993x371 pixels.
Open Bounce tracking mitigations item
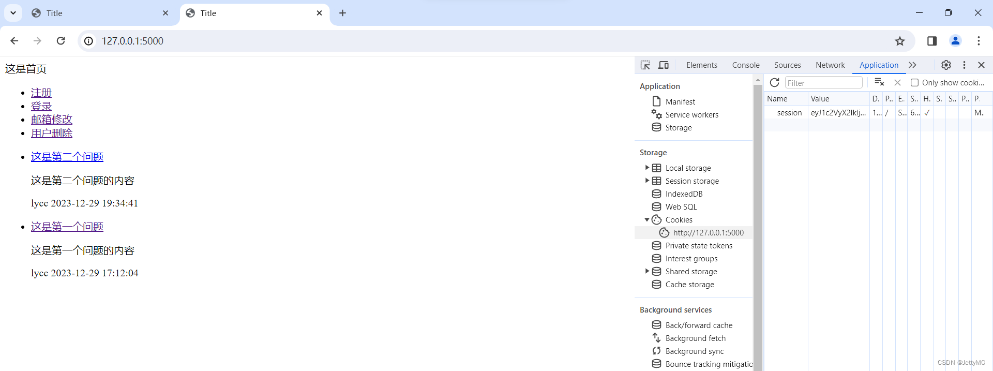pos(709,364)
